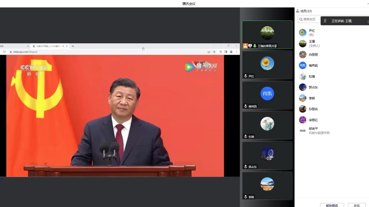Select the active browser tab in the shared screen
This screenshot has height=207, width=369.
coord(49,46)
